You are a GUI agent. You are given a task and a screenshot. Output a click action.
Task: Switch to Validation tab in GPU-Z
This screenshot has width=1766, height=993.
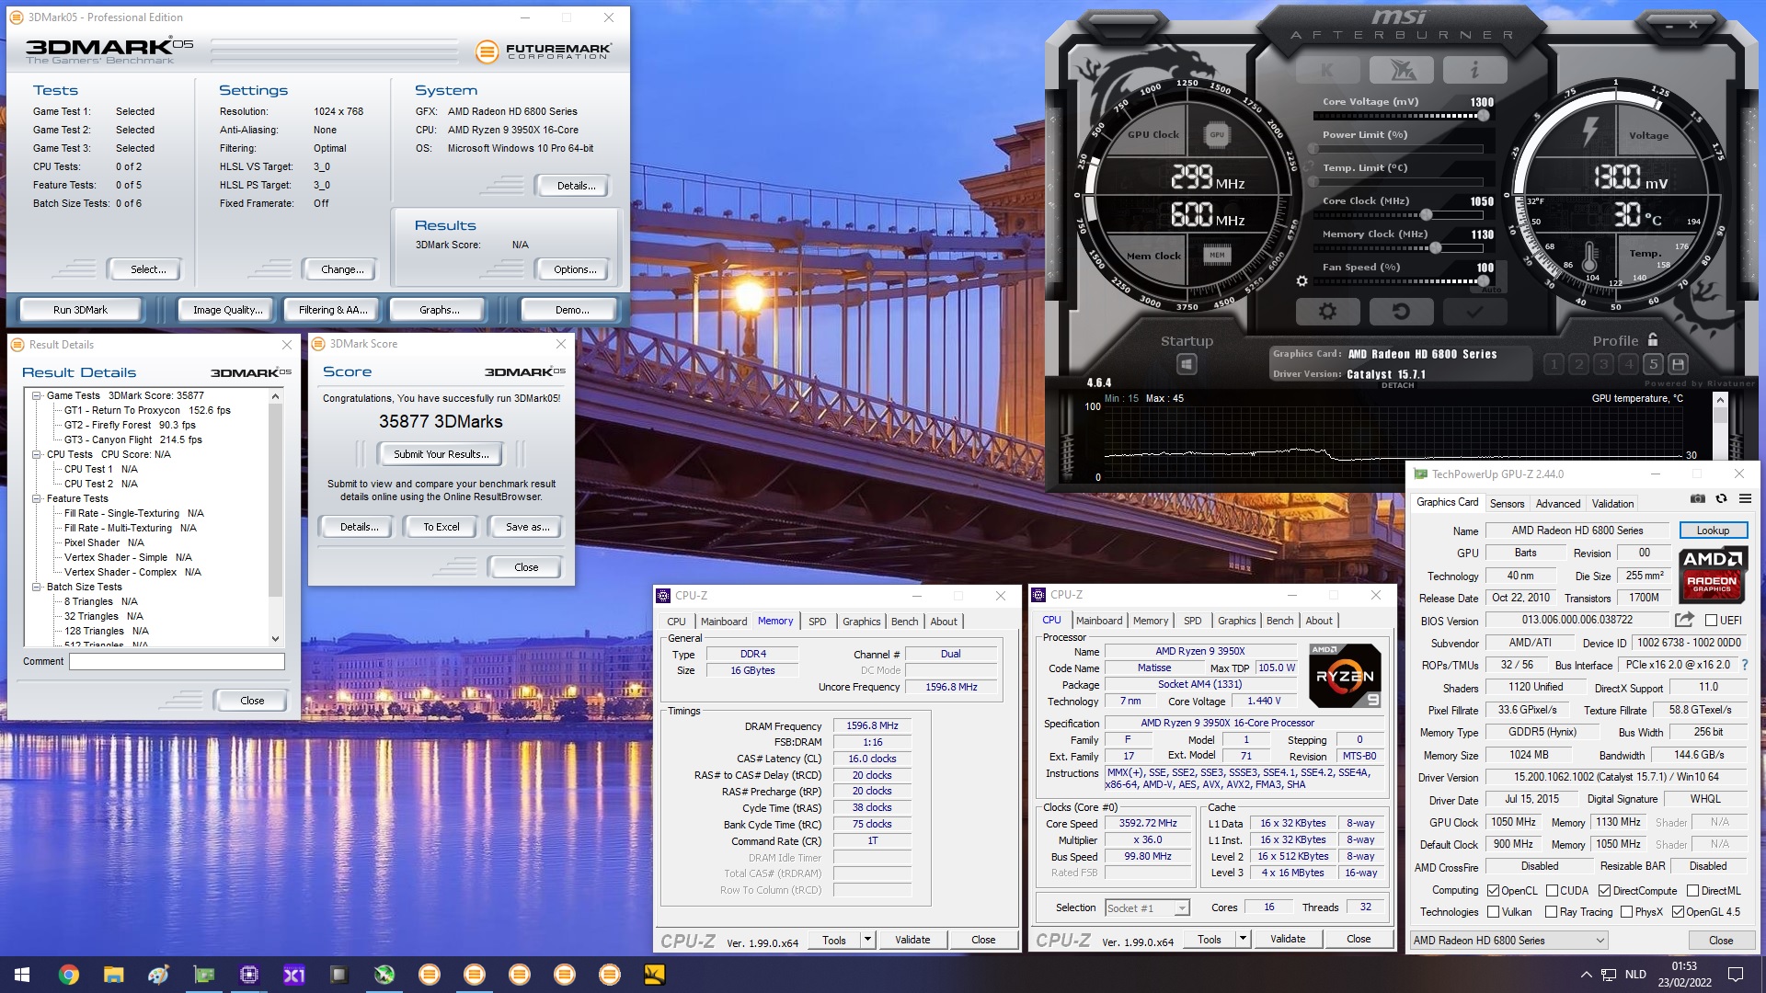1613,504
